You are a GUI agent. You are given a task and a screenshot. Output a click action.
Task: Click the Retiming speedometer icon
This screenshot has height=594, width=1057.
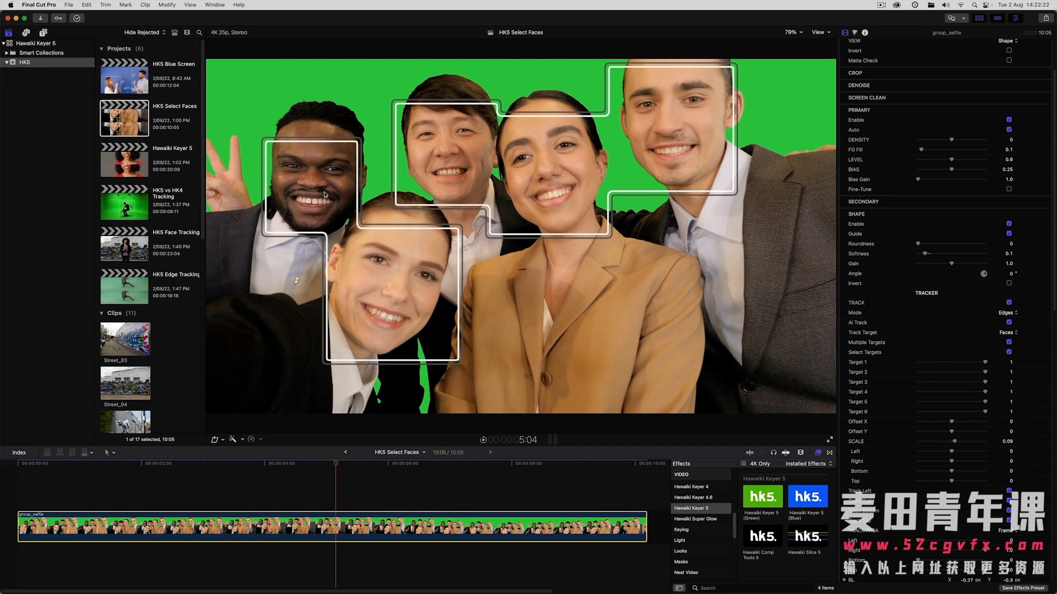point(251,439)
